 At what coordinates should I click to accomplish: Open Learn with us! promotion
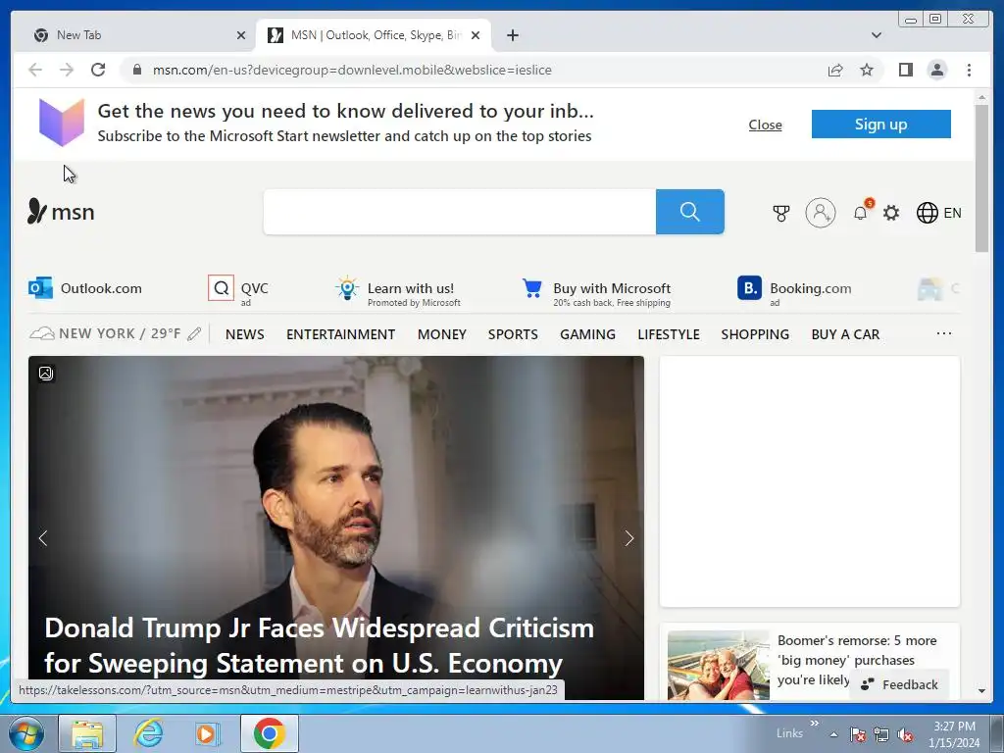398,290
